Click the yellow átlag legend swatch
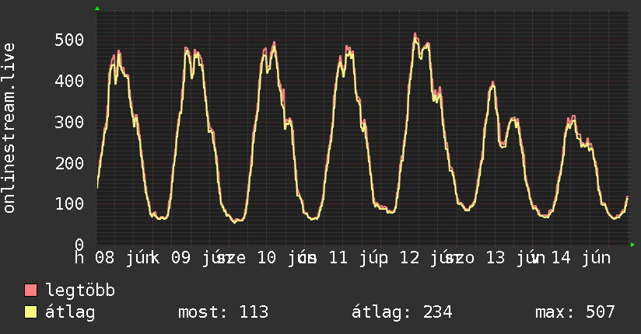The width and height of the screenshot is (641, 334). [30, 312]
